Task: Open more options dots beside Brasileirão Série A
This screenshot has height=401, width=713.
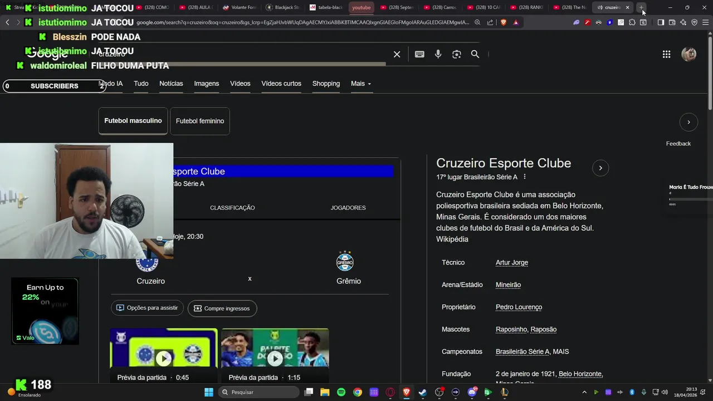Action: (524, 177)
